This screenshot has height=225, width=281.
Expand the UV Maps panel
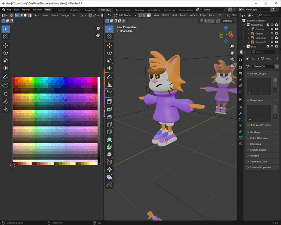256,132
